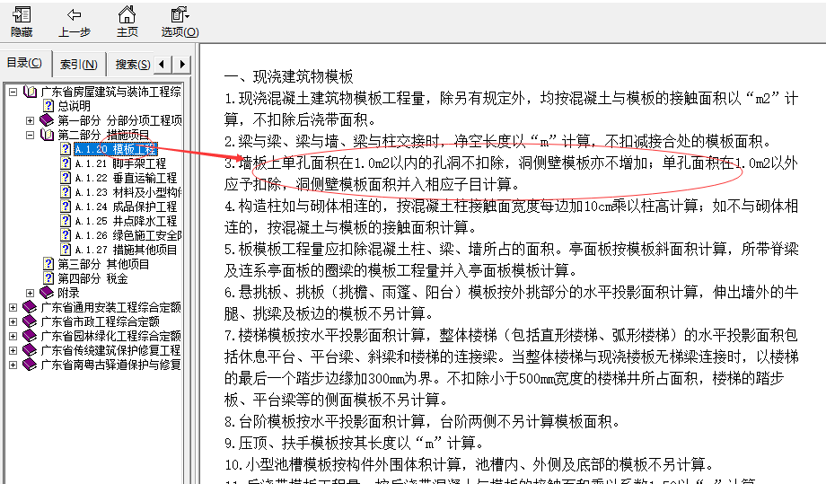Switch to the 搜索(S) tab
The image size is (826, 484).
[x=132, y=65]
